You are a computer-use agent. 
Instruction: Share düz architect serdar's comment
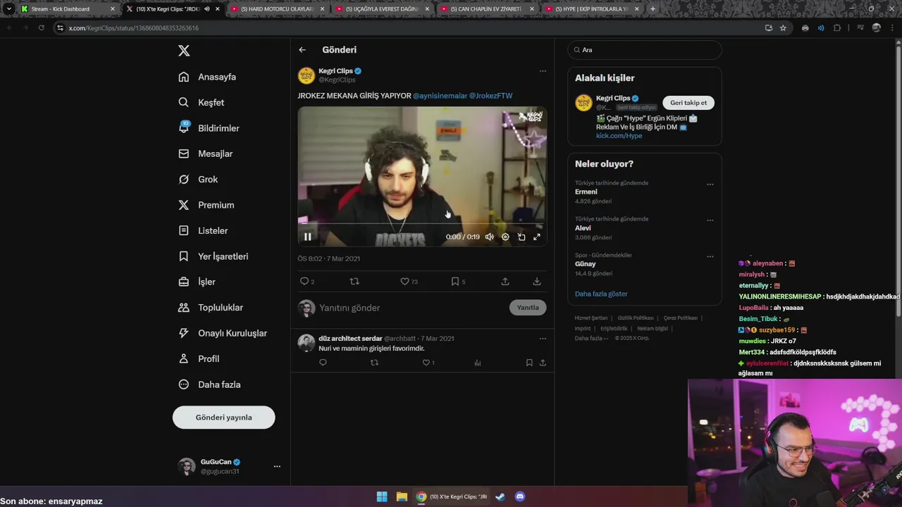coord(543,363)
